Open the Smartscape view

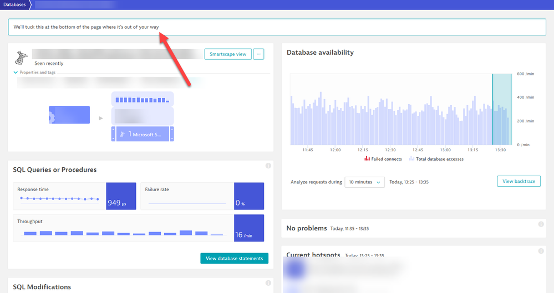click(228, 54)
